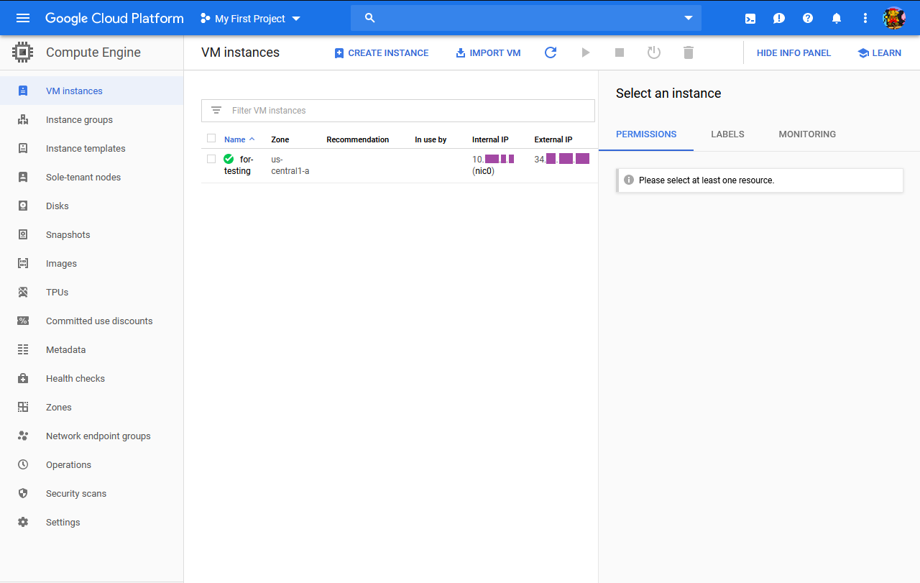Click the Zones sidebar icon

[23, 407]
